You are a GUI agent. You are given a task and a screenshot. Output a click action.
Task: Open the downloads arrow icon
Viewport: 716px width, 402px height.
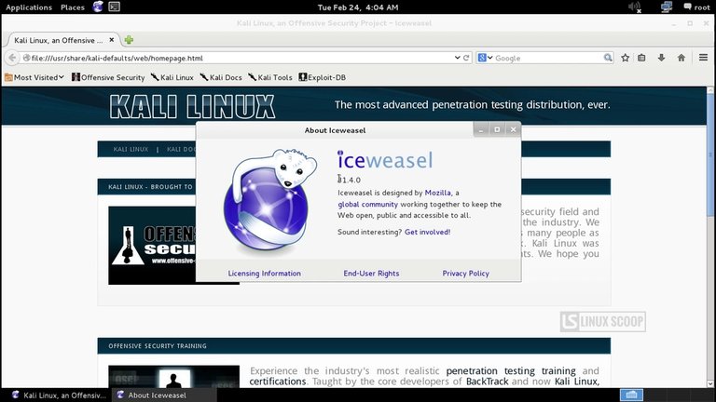[661, 58]
